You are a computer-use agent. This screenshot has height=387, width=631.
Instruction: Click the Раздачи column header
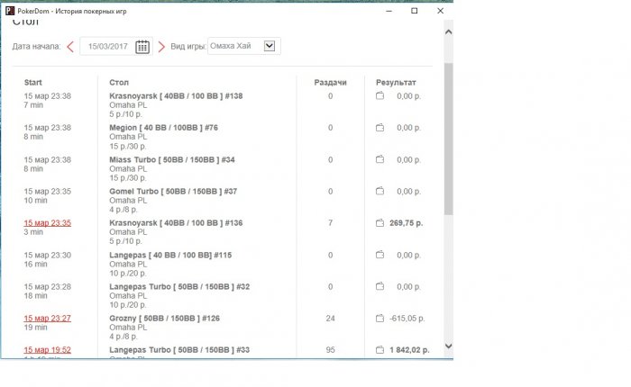coord(331,83)
